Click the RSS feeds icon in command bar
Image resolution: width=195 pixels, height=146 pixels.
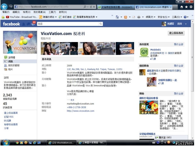point(126,17)
